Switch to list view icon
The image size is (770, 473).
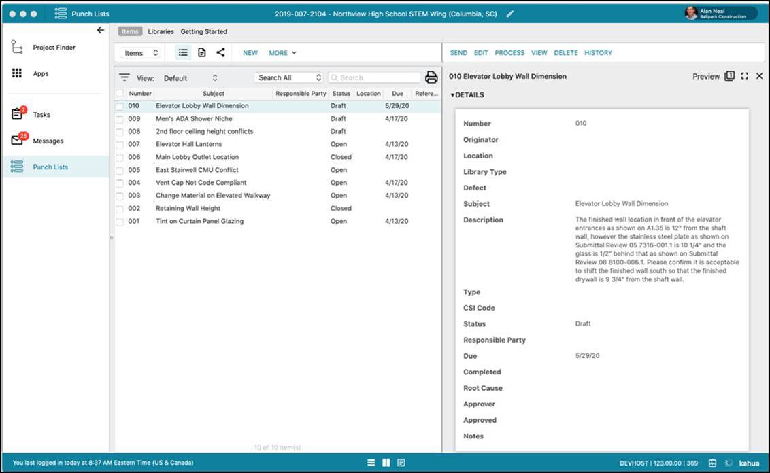183,52
